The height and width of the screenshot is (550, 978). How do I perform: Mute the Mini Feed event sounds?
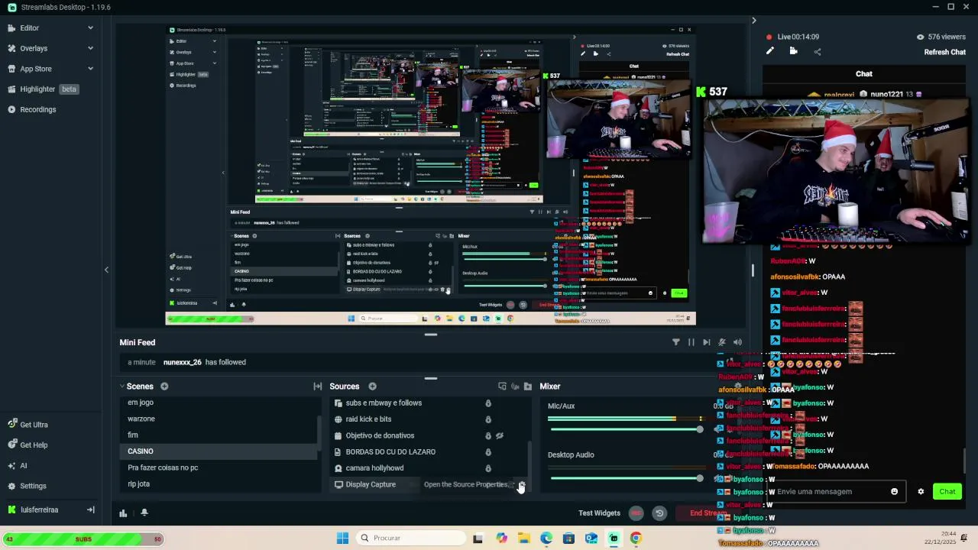tap(737, 342)
